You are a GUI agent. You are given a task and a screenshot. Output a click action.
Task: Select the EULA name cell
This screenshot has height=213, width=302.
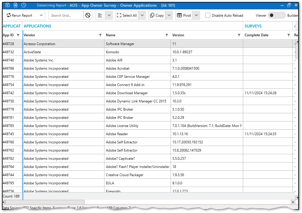coord(137,183)
